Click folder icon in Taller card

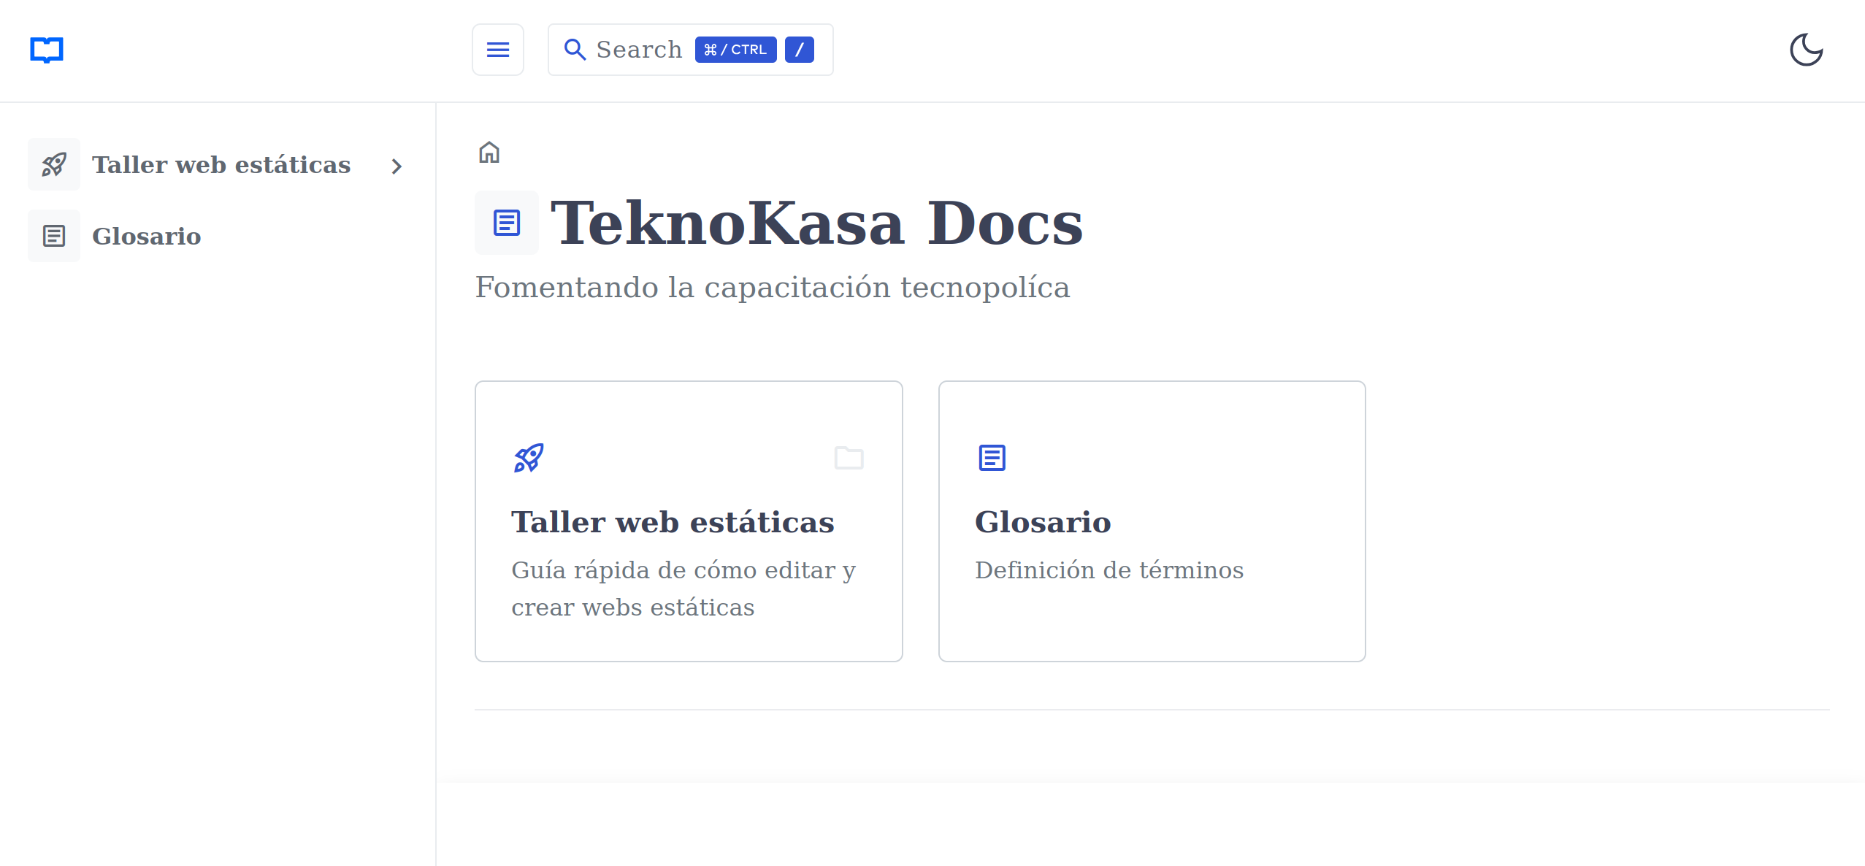tap(849, 458)
